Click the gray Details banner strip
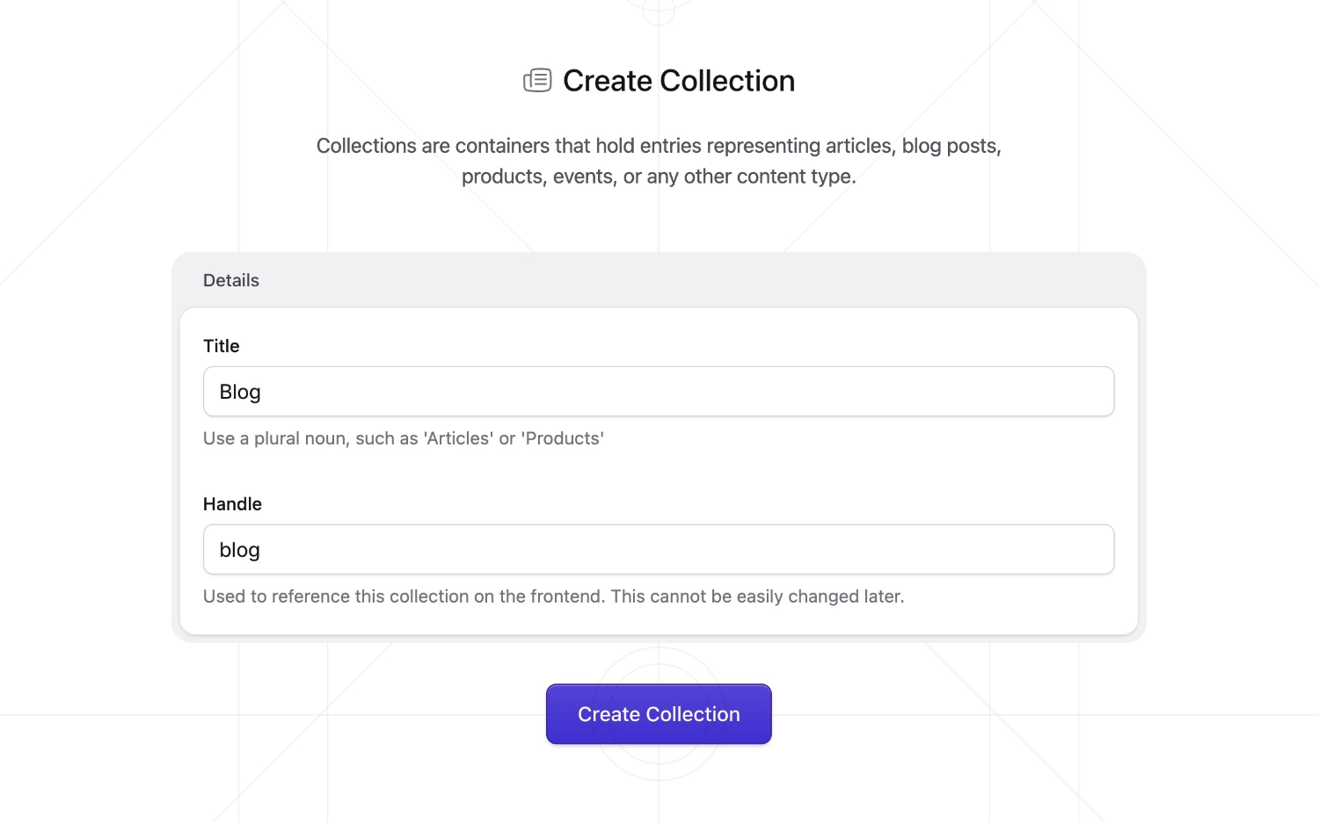Screen dimensions: 1319x823 point(659,280)
